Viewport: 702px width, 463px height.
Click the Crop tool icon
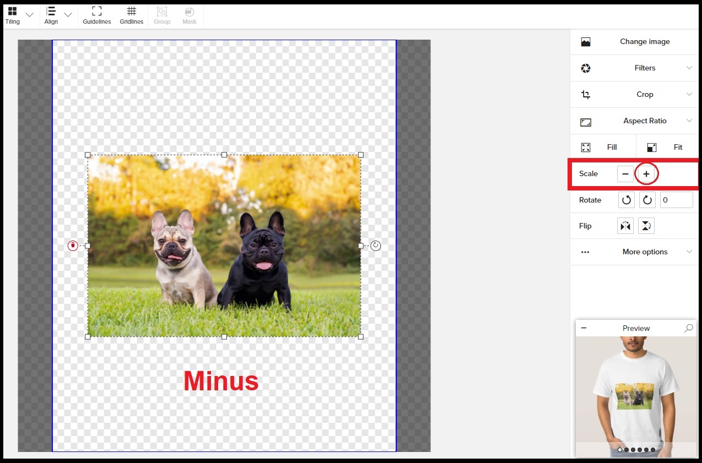click(586, 95)
